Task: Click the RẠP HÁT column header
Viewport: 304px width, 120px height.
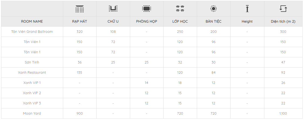Action: tap(80, 22)
